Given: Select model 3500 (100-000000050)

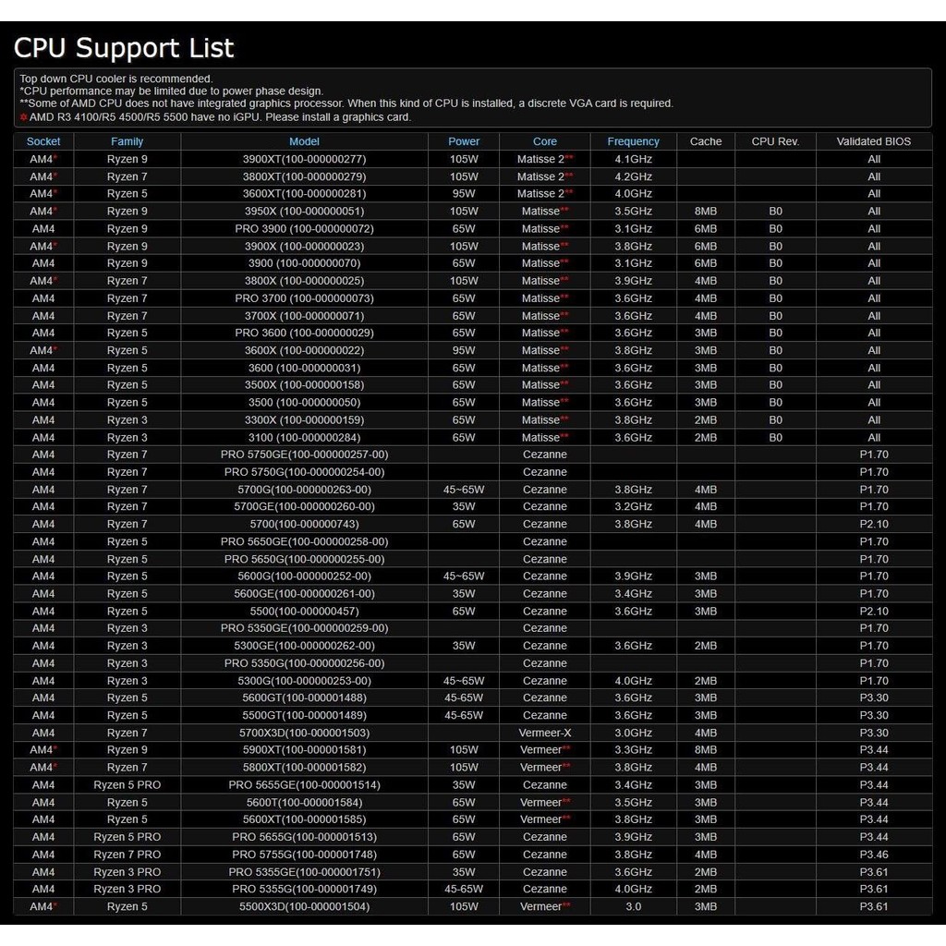Looking at the screenshot, I should coord(304,403).
